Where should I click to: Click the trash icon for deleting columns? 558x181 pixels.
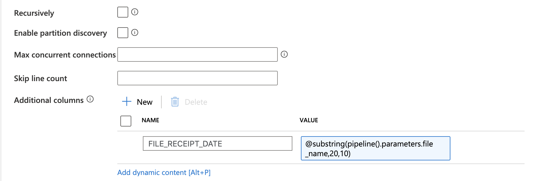[175, 102]
